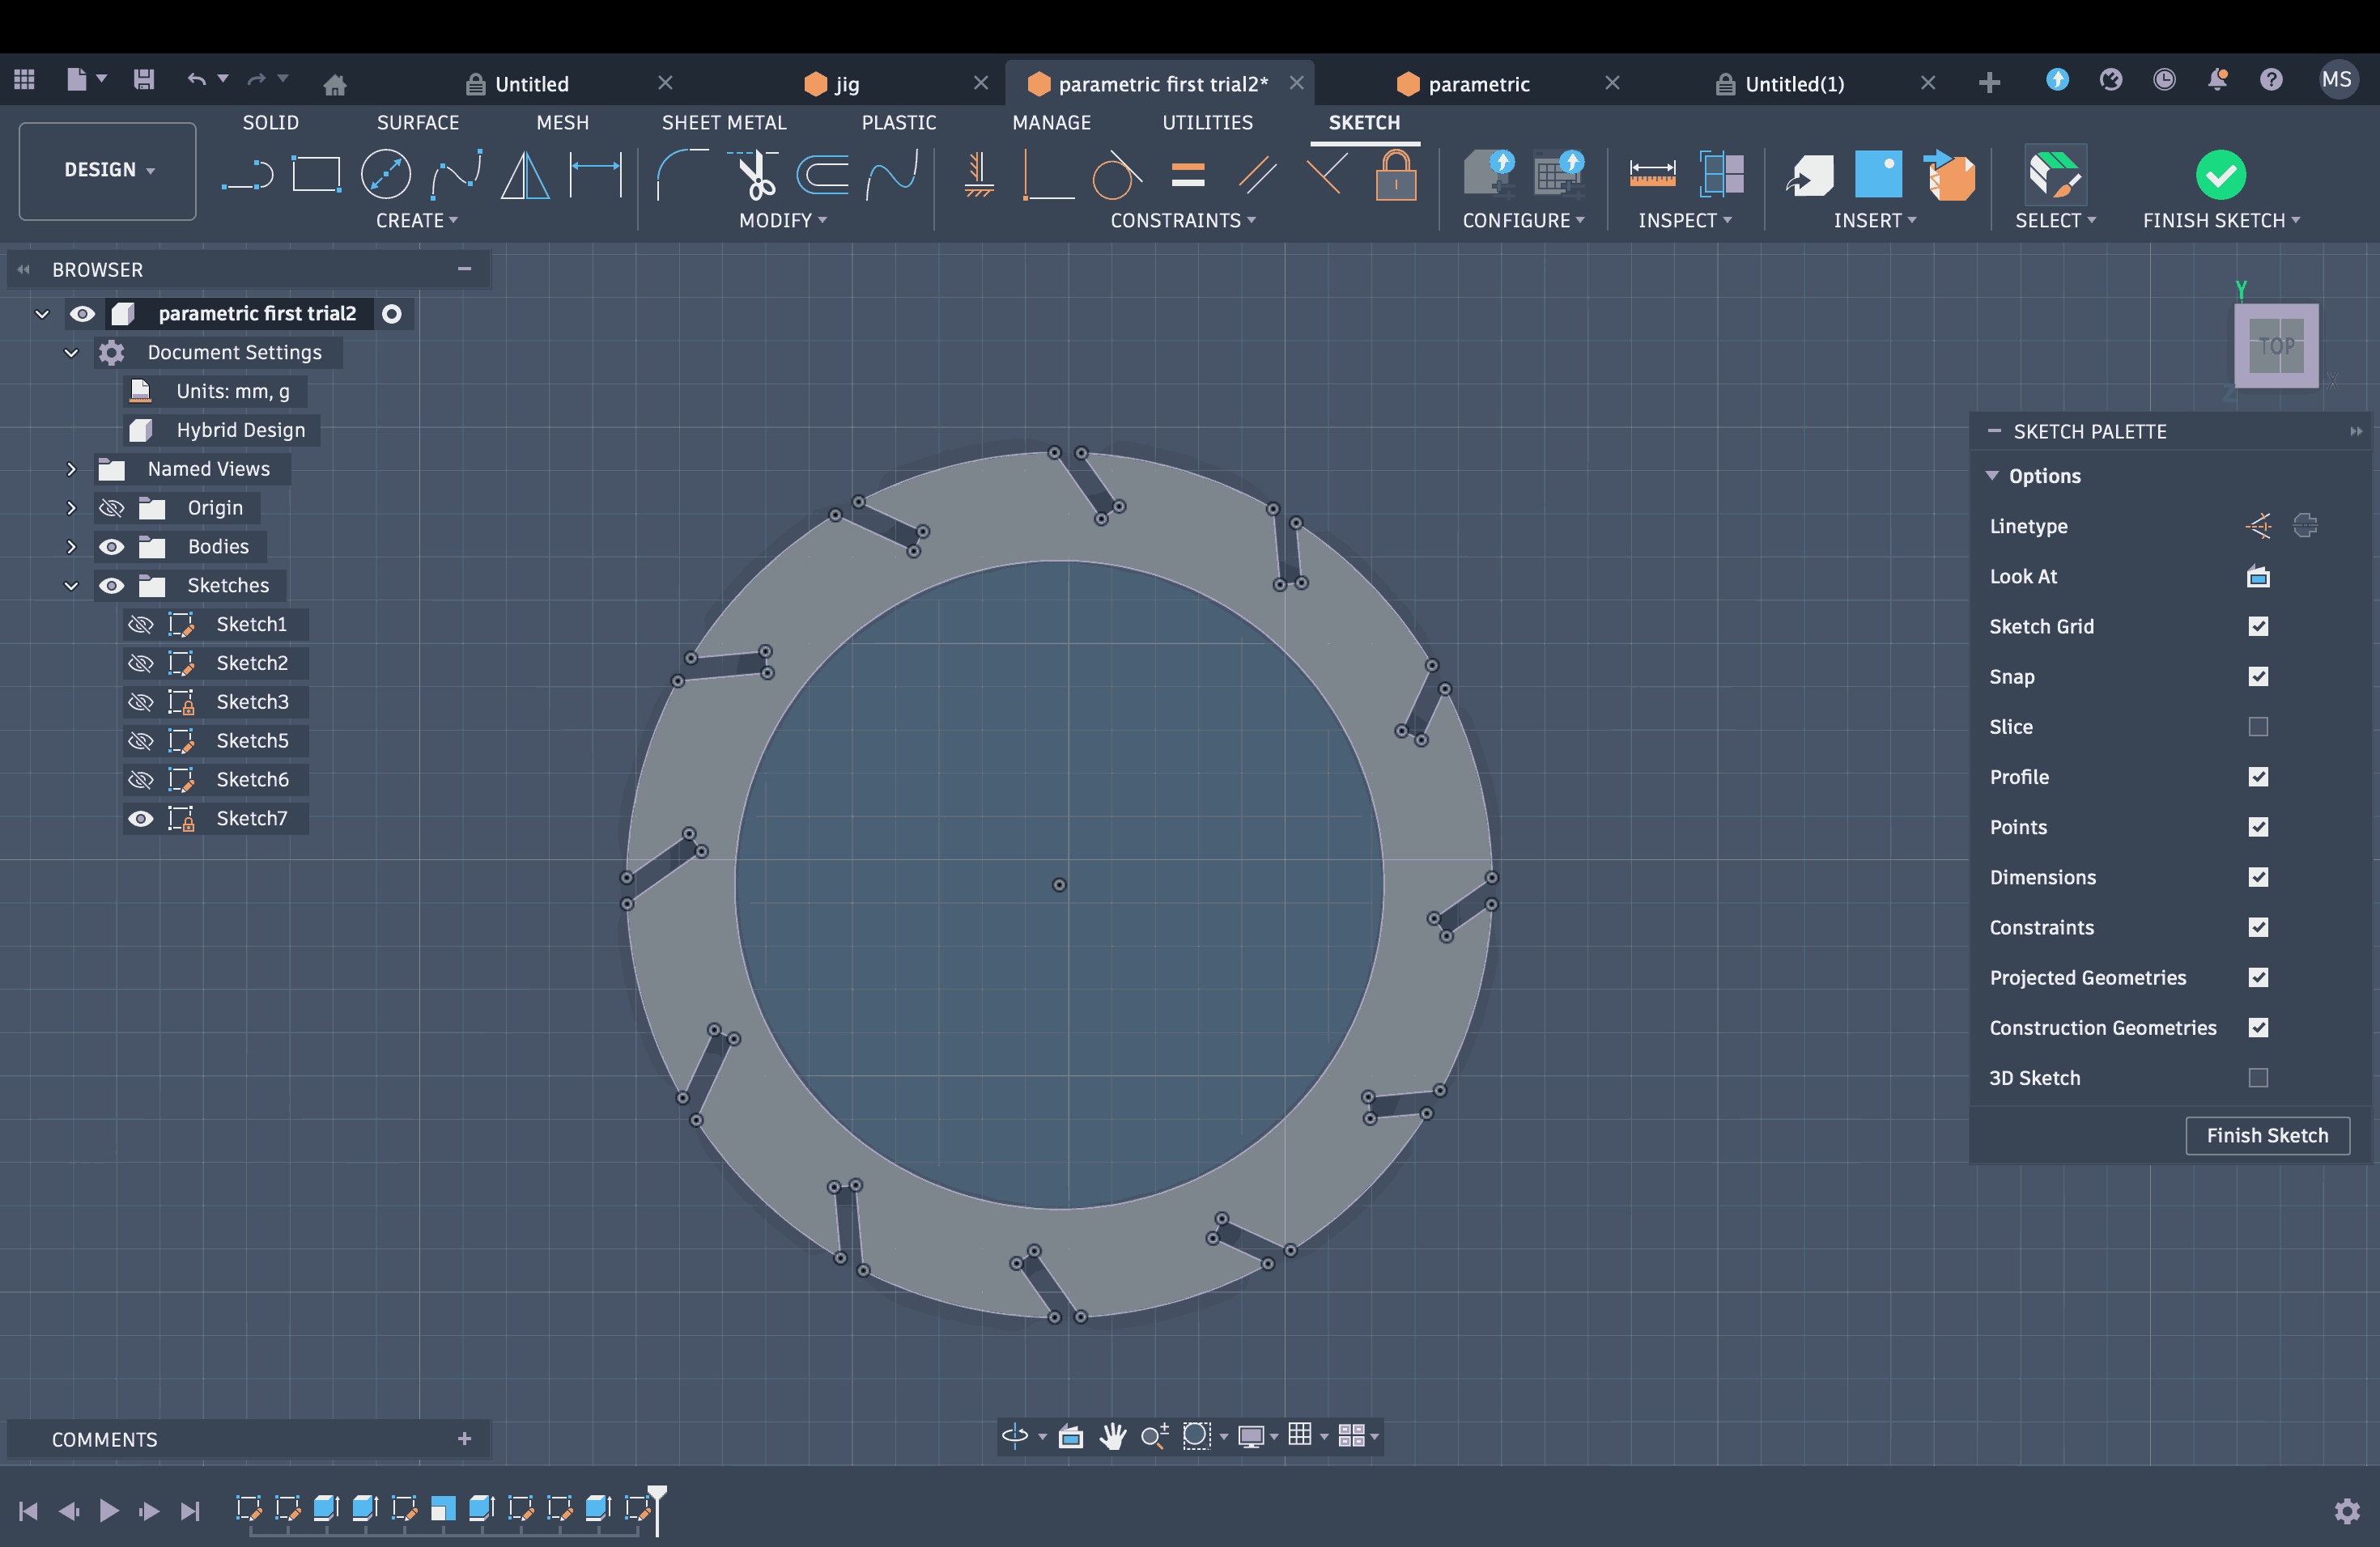Apply the Equal constraint icon

[x=1187, y=176]
